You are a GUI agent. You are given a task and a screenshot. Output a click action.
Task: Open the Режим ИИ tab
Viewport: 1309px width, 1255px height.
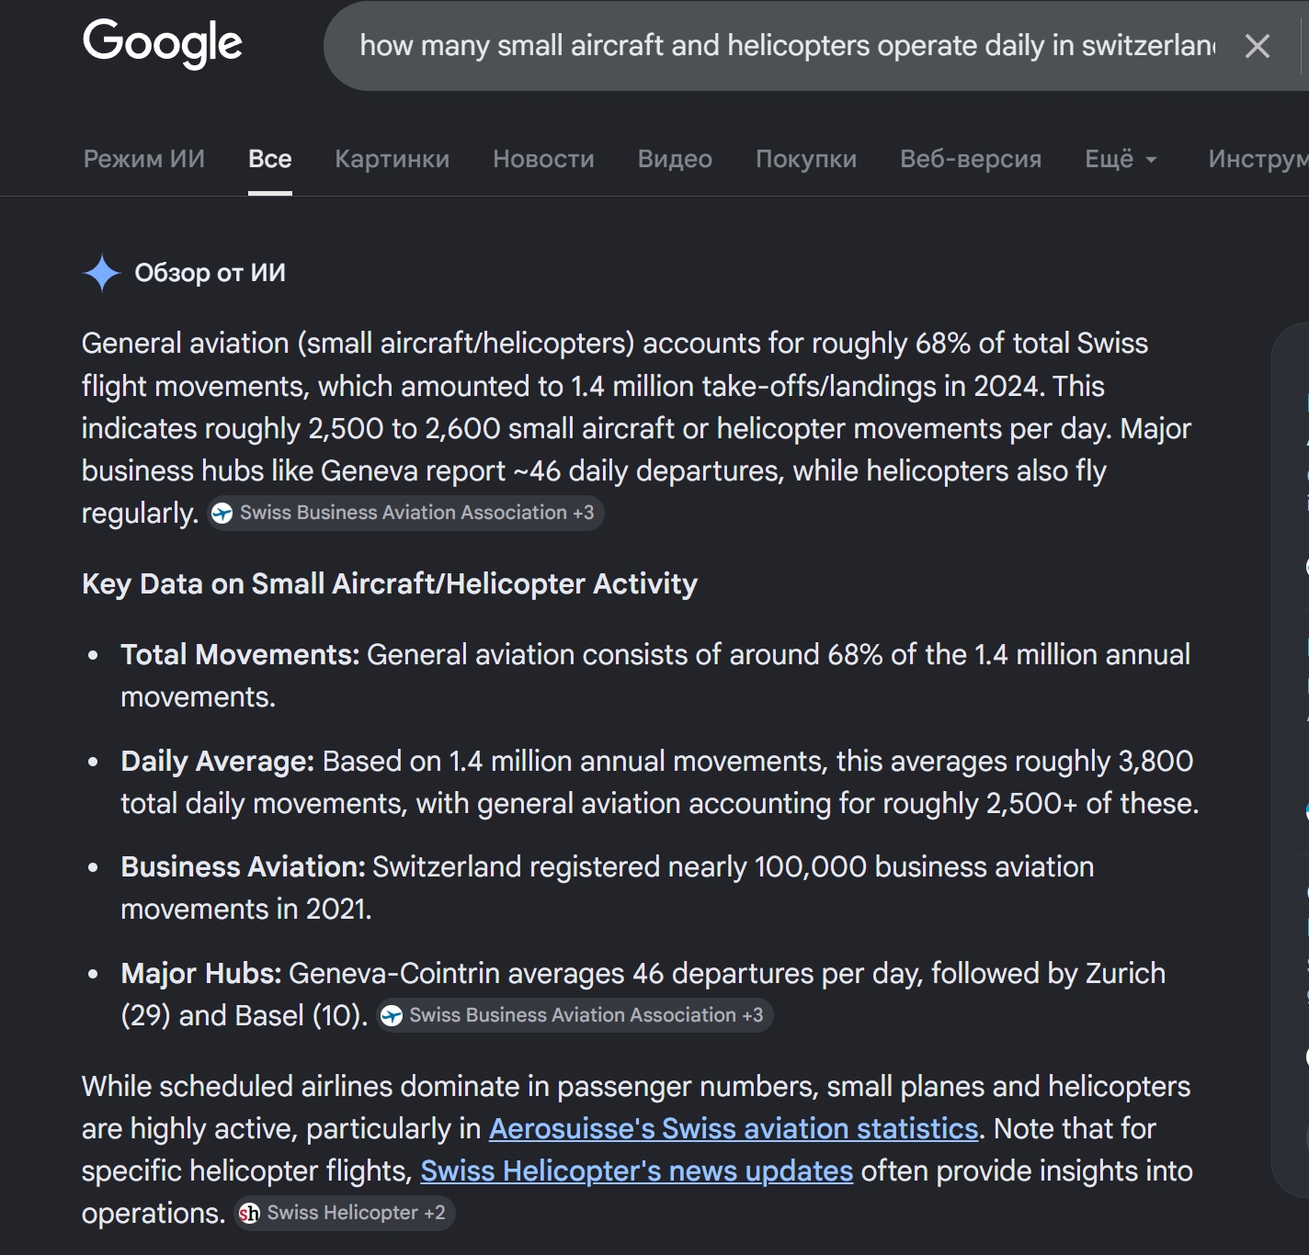(144, 159)
